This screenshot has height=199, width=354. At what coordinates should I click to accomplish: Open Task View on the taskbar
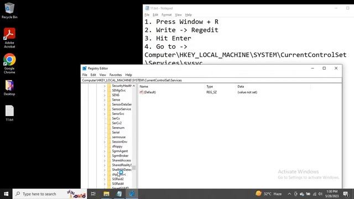click(93, 194)
